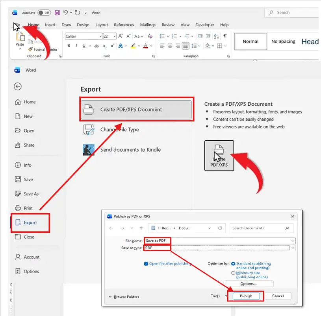Click Create PDF/XPS Document option
321x316 pixels.
pyautogui.click(x=136, y=110)
